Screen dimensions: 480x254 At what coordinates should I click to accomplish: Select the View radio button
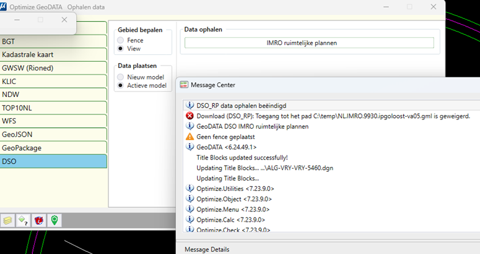click(x=121, y=49)
